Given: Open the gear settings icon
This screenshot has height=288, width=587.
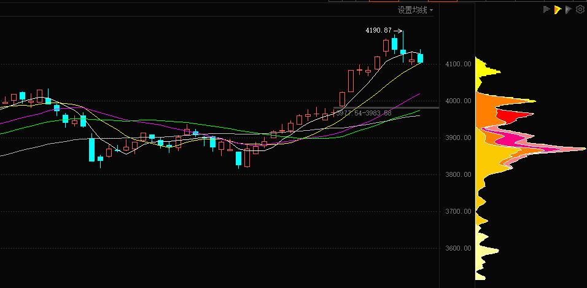Looking at the screenshot, I should tap(580, 10).
